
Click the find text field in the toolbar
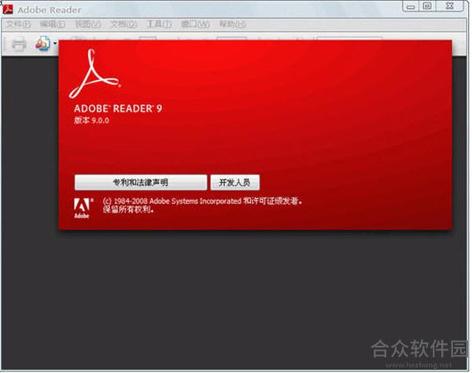[350, 39]
